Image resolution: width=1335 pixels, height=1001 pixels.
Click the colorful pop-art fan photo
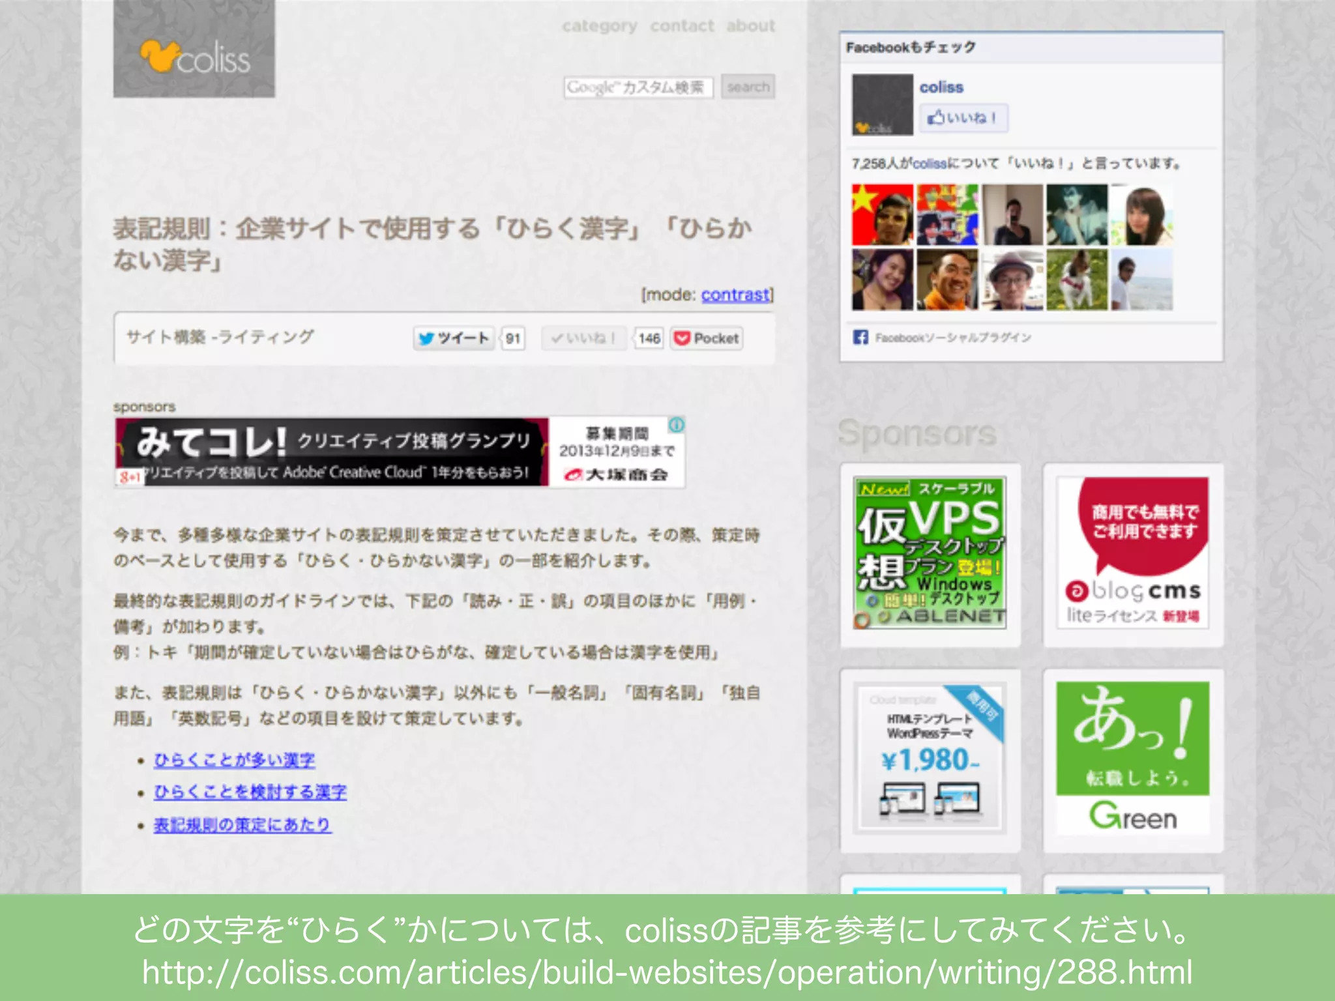click(948, 215)
